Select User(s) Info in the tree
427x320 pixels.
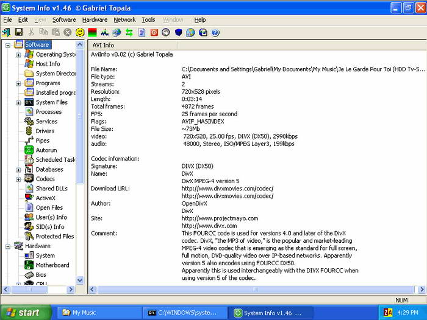(x=51, y=217)
